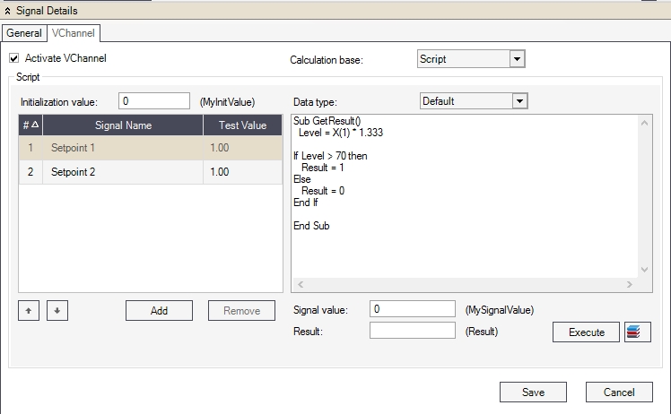The height and width of the screenshot is (414, 671).
Task: Uncheck the Activate VChannel checkbox
Action: click(13, 58)
